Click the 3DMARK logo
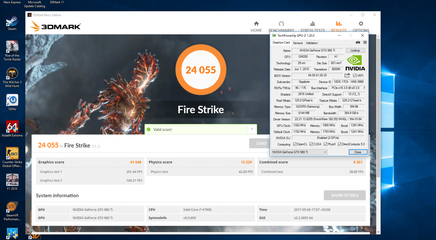The height and width of the screenshot is (240, 436). tap(56, 26)
